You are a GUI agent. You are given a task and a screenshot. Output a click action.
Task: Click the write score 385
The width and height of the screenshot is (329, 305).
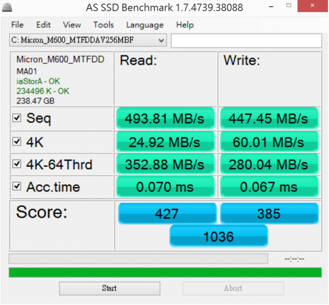[270, 213]
